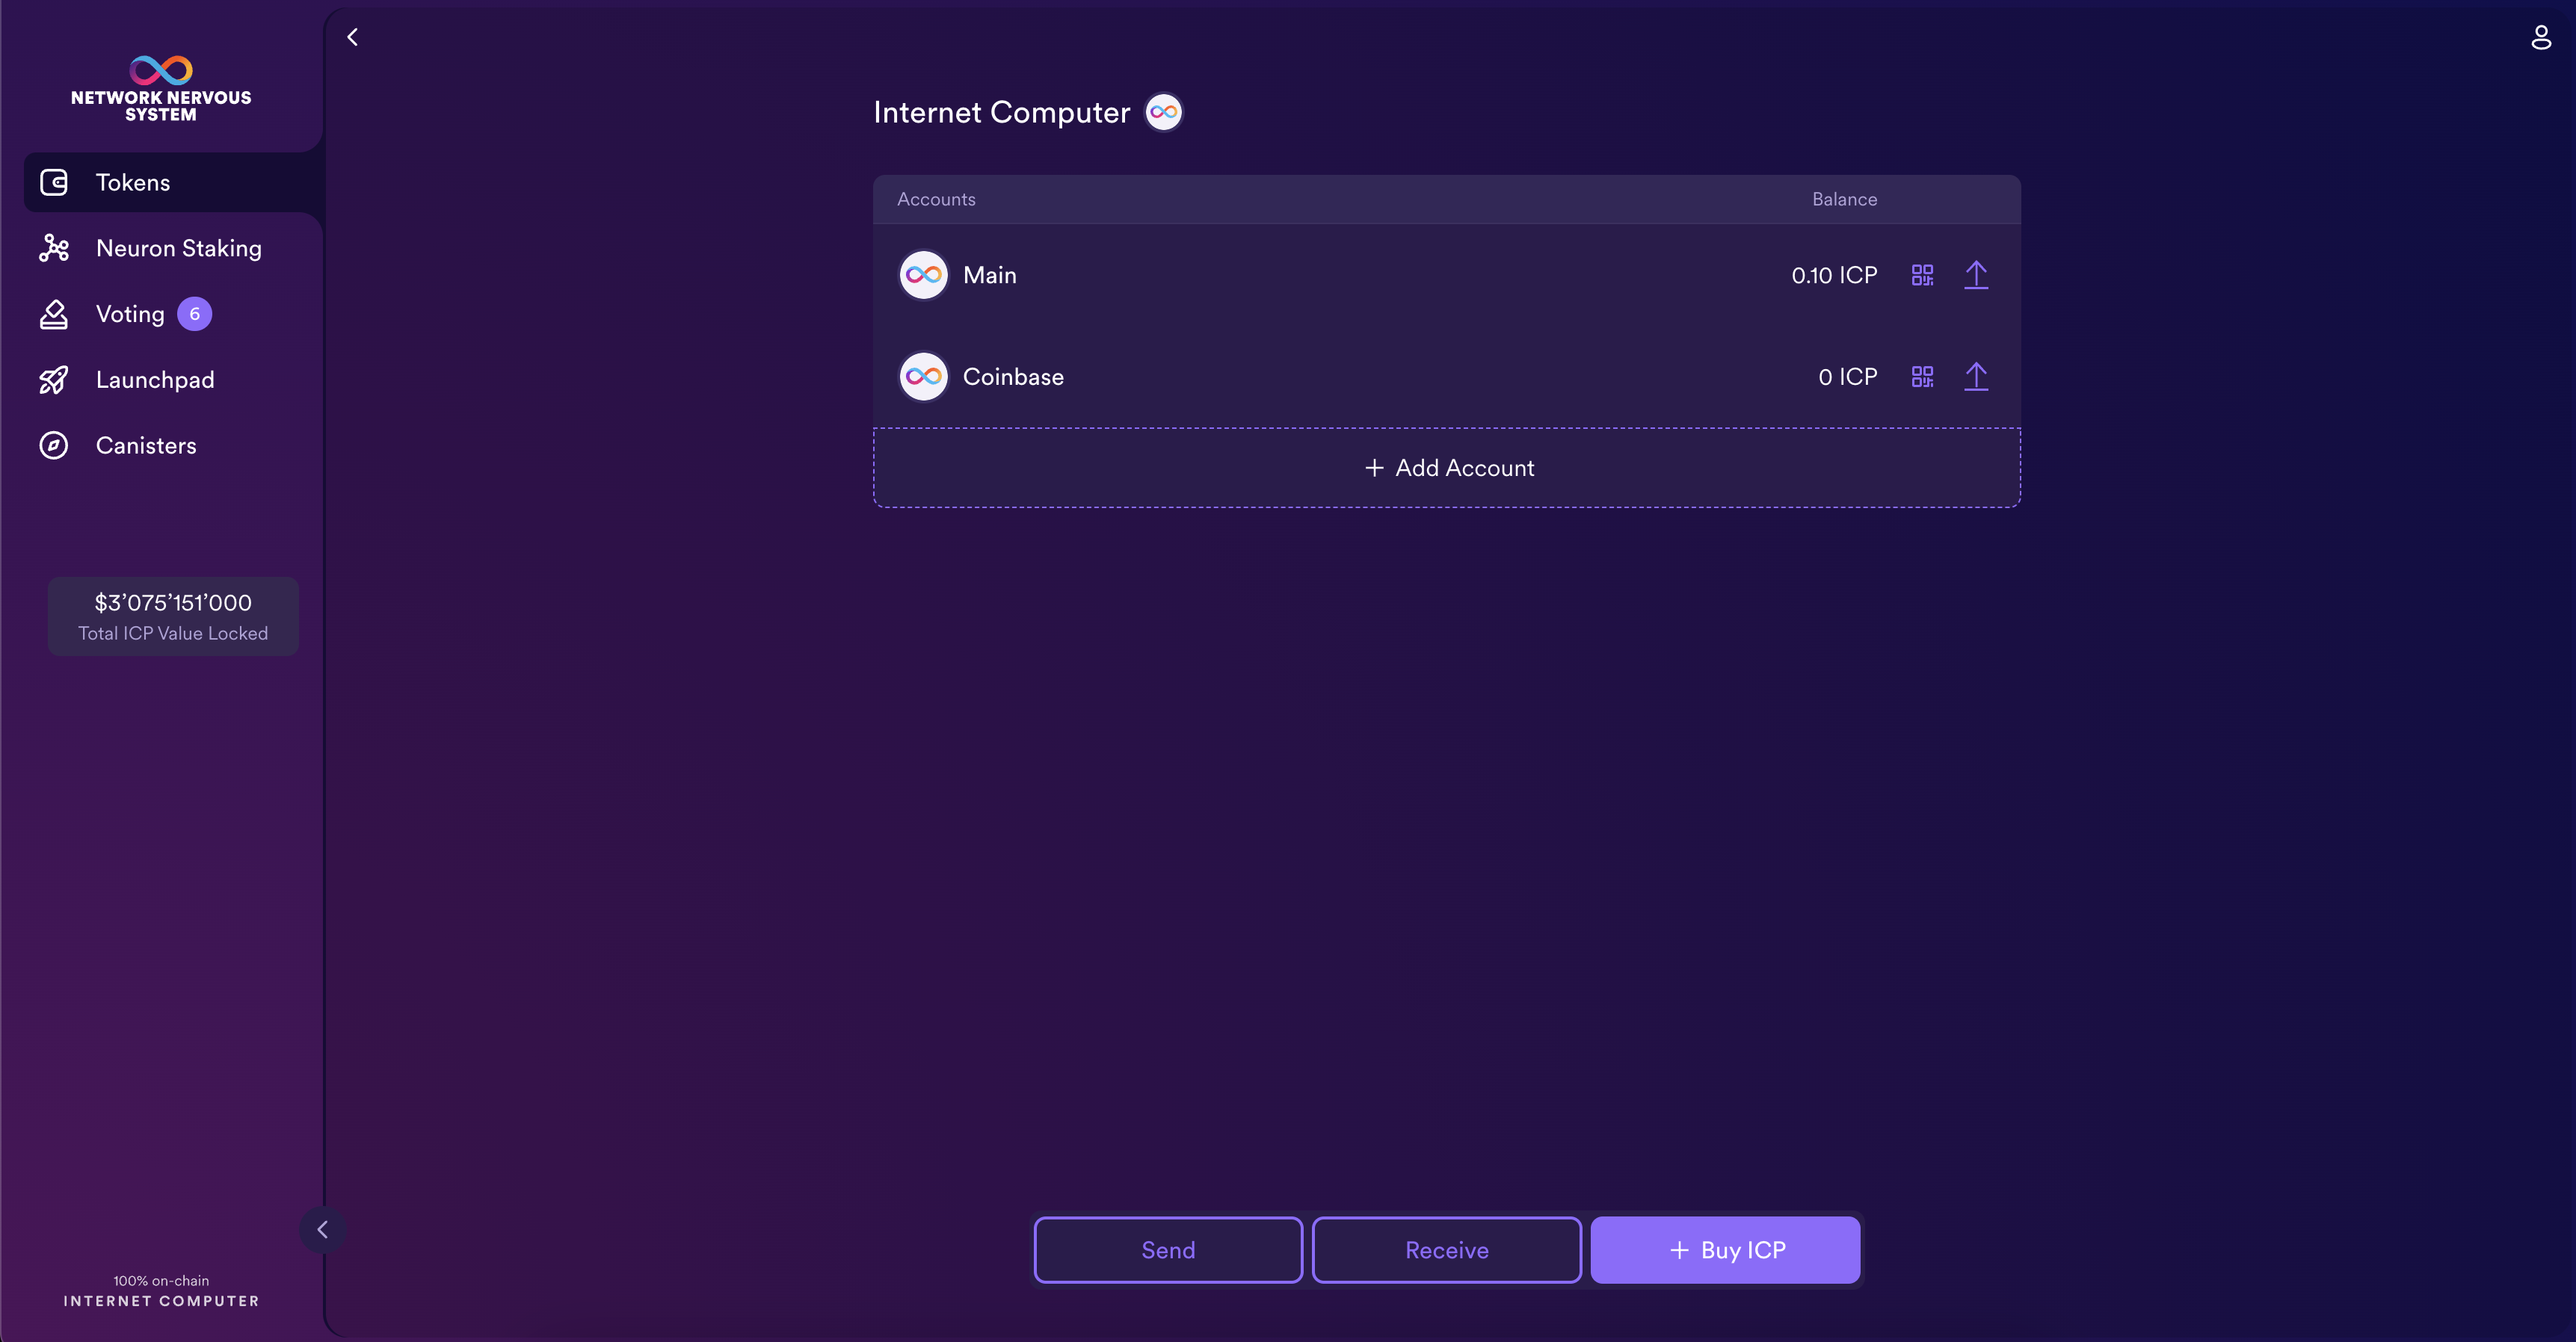Click the Buy ICP button

point(1726,1250)
